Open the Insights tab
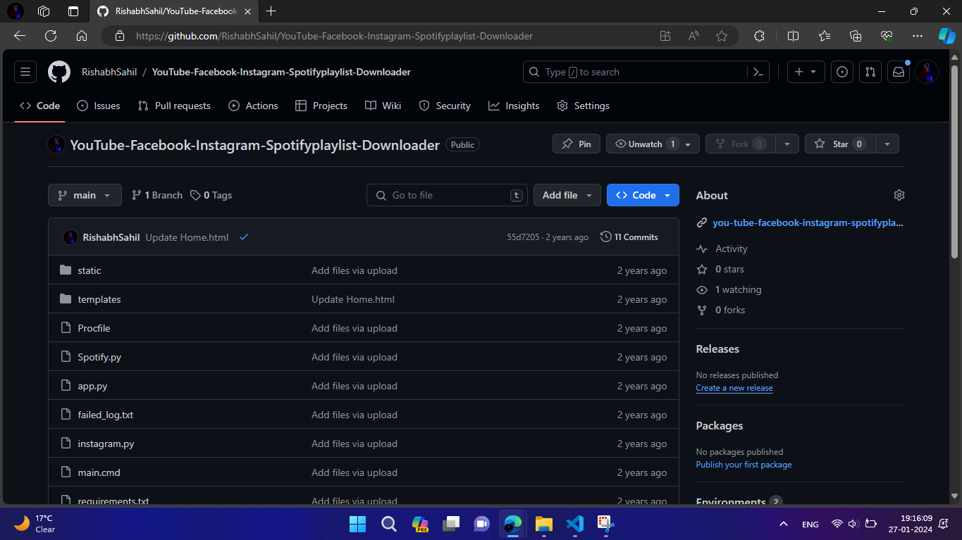962x540 pixels. [514, 106]
